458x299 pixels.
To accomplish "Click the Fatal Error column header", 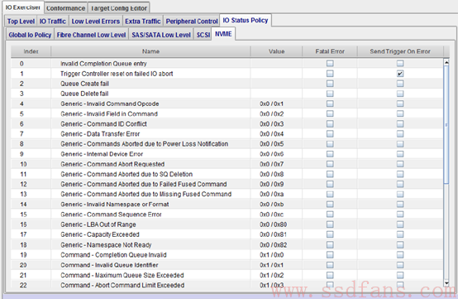I will click(330, 51).
